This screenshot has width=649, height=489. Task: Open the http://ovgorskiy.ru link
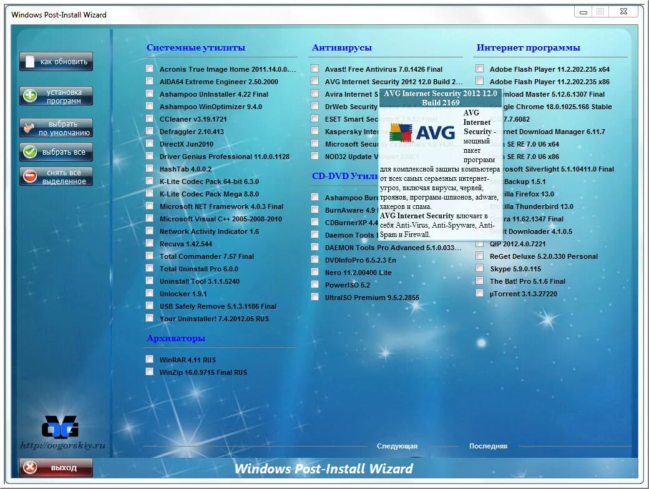point(63,445)
